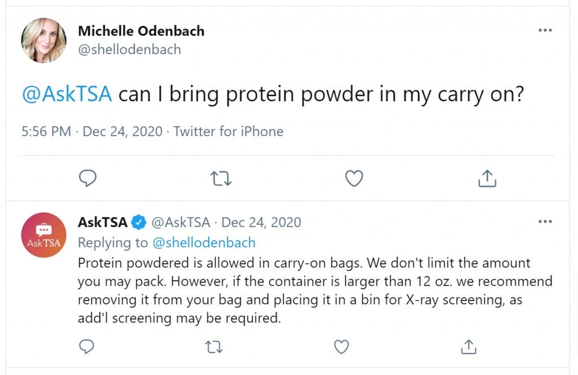Retweet the AskTSA reply

tap(214, 347)
